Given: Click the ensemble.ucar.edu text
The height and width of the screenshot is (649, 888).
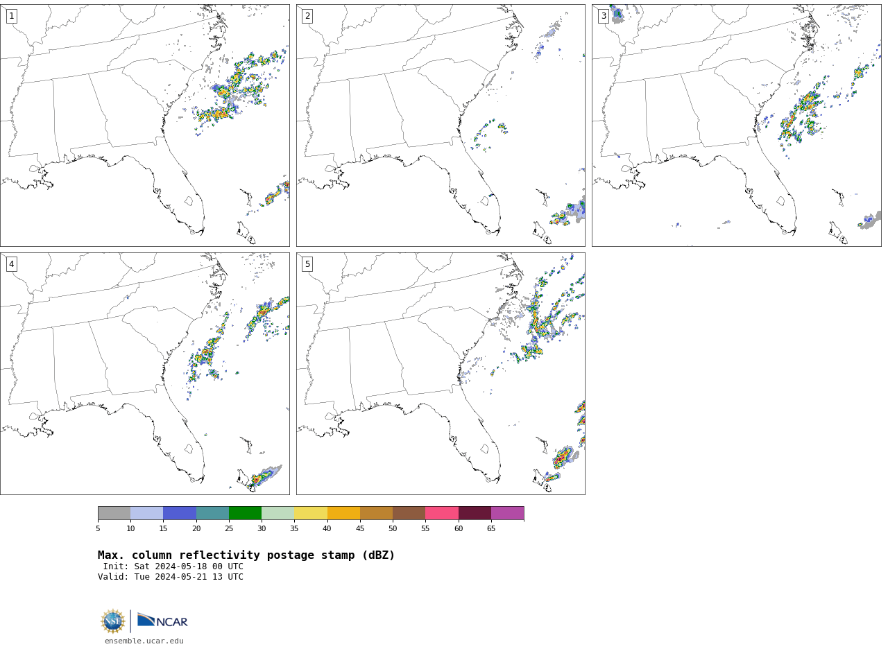Looking at the screenshot, I should (x=144, y=641).
